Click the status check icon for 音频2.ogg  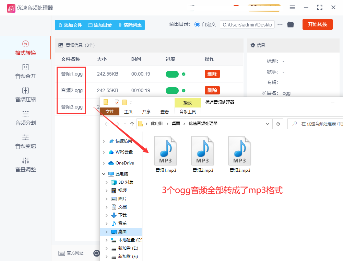point(184,90)
